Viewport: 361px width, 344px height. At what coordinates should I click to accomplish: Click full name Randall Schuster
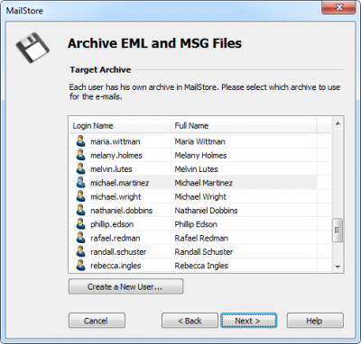204,252
